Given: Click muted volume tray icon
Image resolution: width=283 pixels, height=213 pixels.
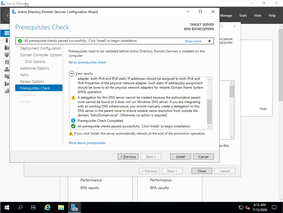Looking at the screenshot, I should coord(247,207).
